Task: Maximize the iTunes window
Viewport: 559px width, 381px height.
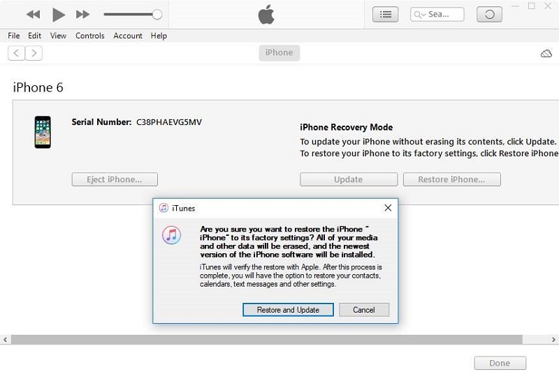Action: click(532, 6)
